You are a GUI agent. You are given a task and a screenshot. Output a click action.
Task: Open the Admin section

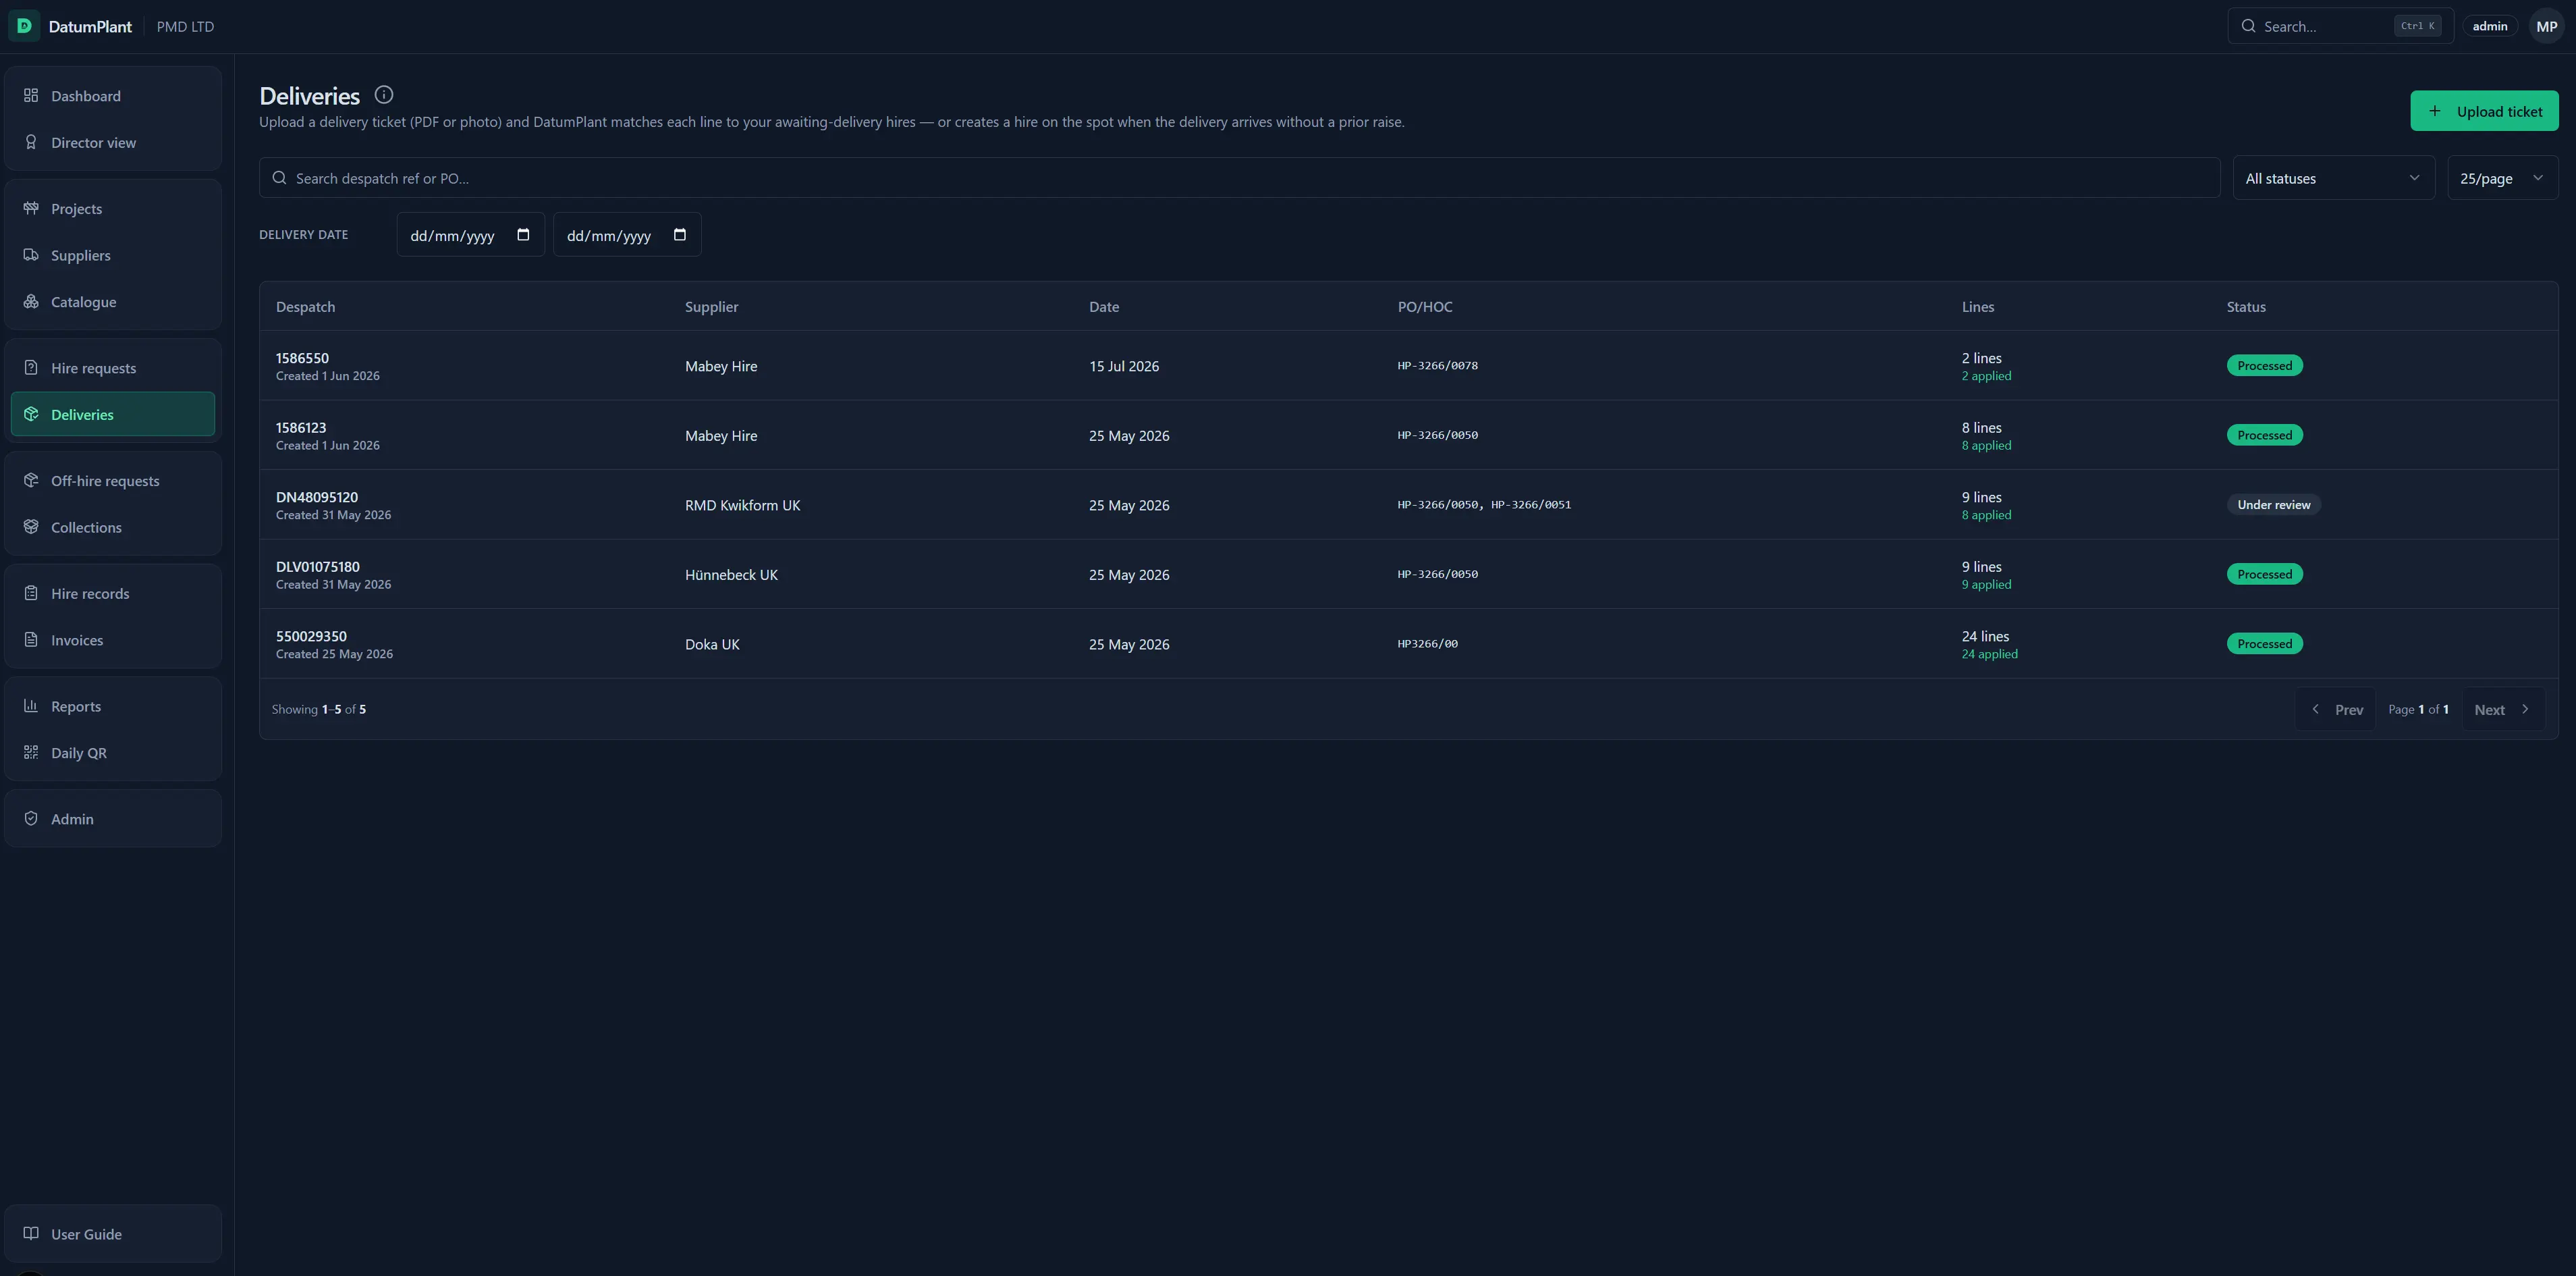(x=113, y=818)
